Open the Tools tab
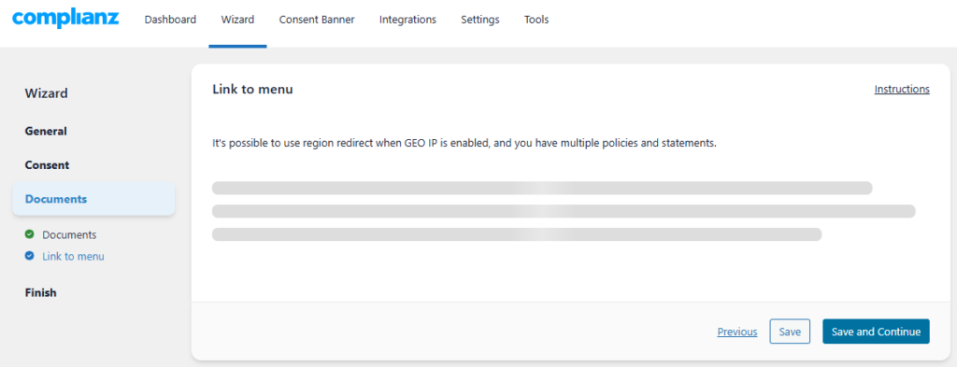The width and height of the screenshot is (957, 367). pos(536,20)
